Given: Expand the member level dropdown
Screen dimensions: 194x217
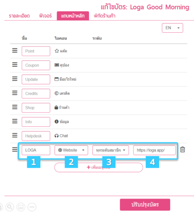Looking at the screenshot, I should click(111, 150).
